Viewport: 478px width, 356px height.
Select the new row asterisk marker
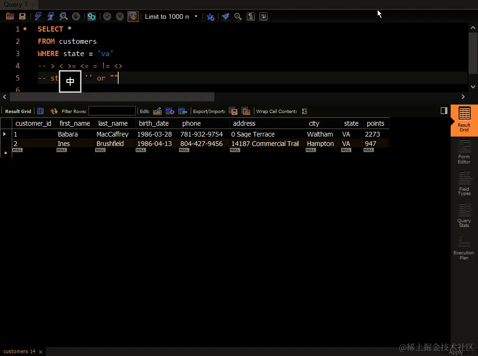coord(6,153)
